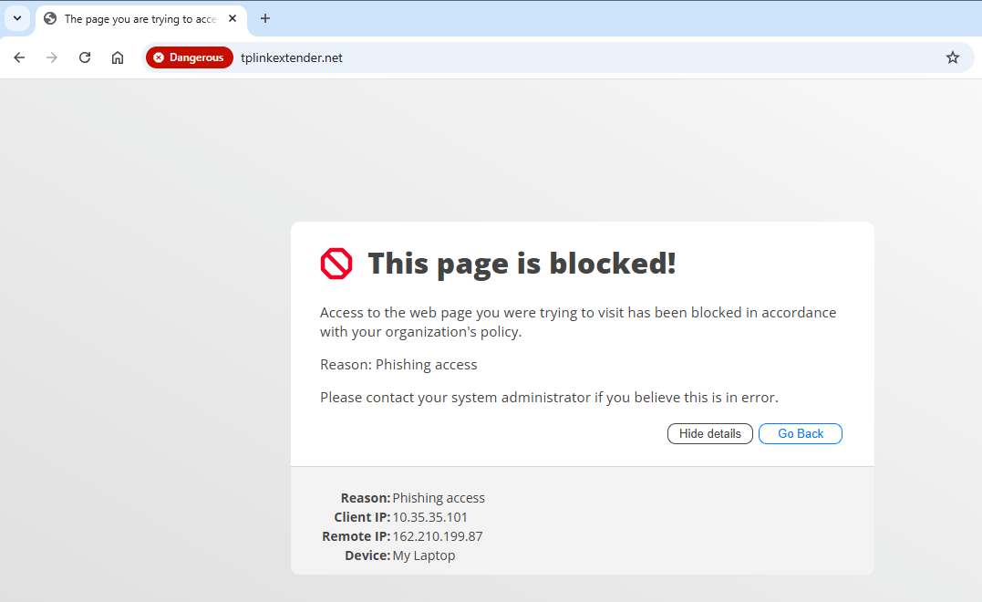Open the browser home page
982x602 pixels.
click(117, 57)
